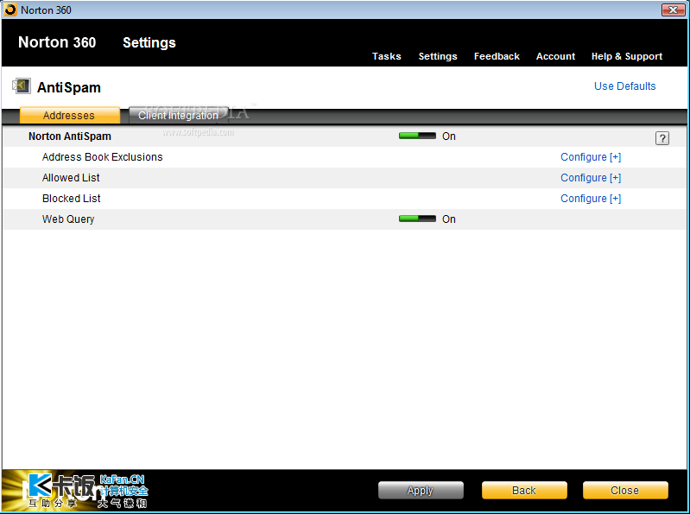Open the Tasks menu
Screen dimensions: 690x514
click(x=386, y=56)
